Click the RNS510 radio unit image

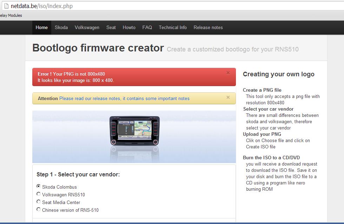point(134,131)
